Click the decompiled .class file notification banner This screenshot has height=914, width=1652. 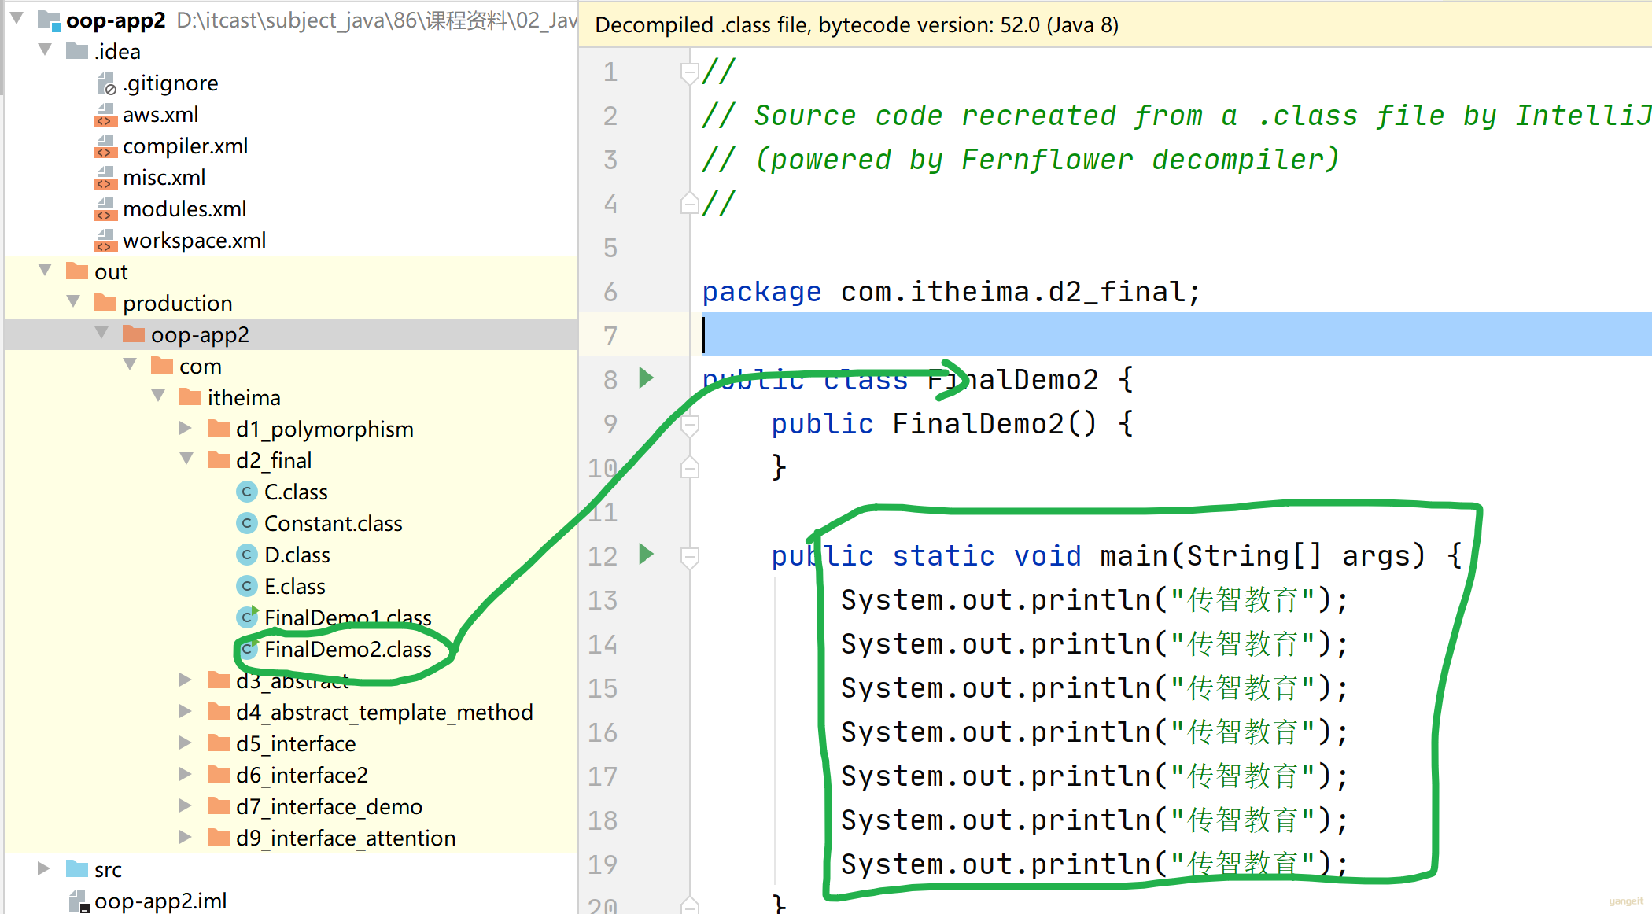[x=1115, y=24]
